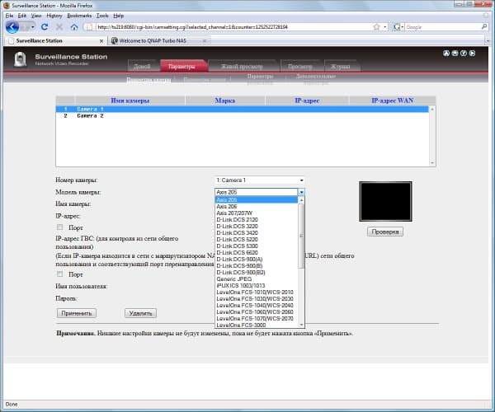Choose D-Link DCS 3220 model

coord(257,227)
